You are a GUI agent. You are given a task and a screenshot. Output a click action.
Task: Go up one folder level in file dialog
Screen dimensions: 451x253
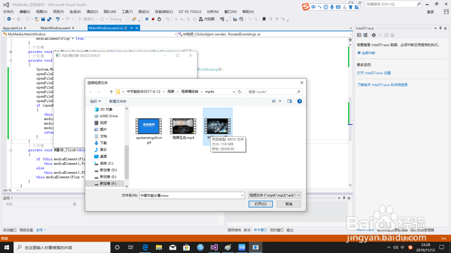pos(111,92)
